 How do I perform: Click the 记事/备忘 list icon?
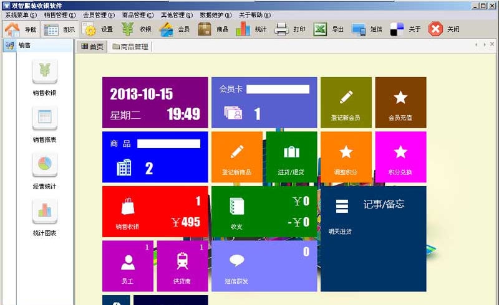tap(342, 206)
